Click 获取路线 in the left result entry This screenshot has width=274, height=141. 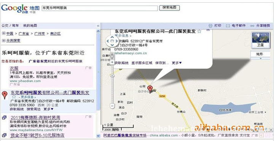17,109
